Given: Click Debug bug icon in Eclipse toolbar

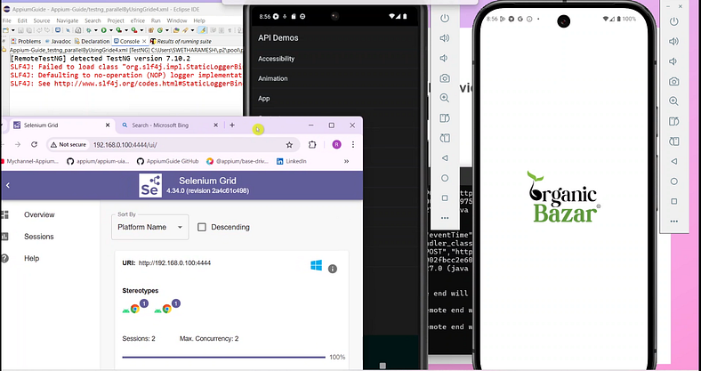Looking at the screenshot, I should tap(89, 30).
